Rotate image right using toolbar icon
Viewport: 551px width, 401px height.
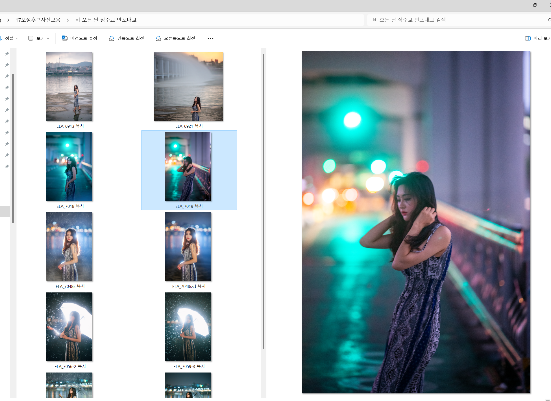158,38
